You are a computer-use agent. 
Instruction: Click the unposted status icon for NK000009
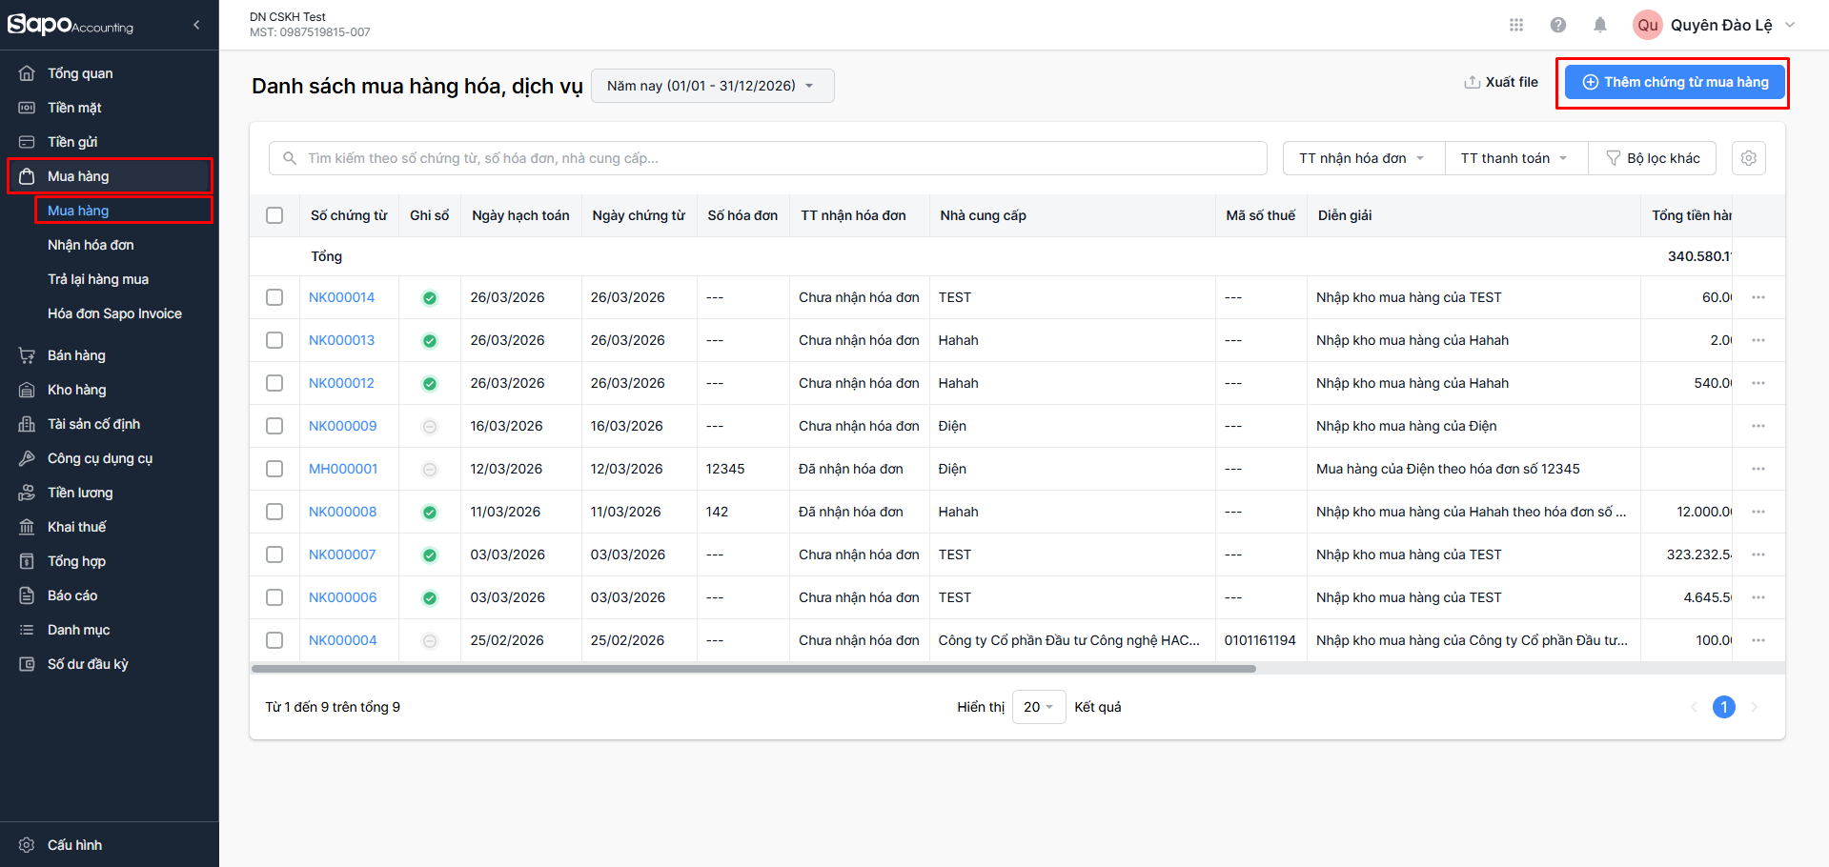(430, 427)
